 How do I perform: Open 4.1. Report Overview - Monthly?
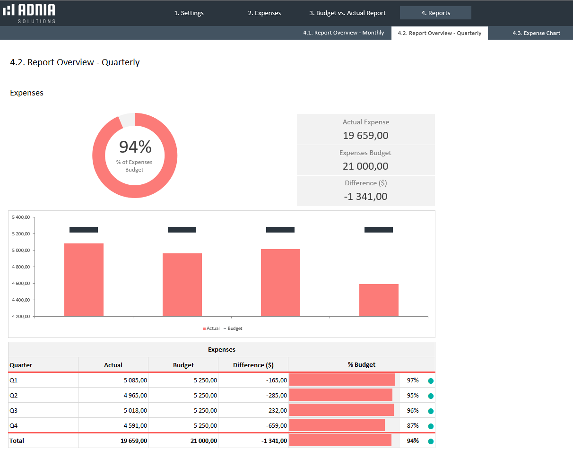click(344, 33)
